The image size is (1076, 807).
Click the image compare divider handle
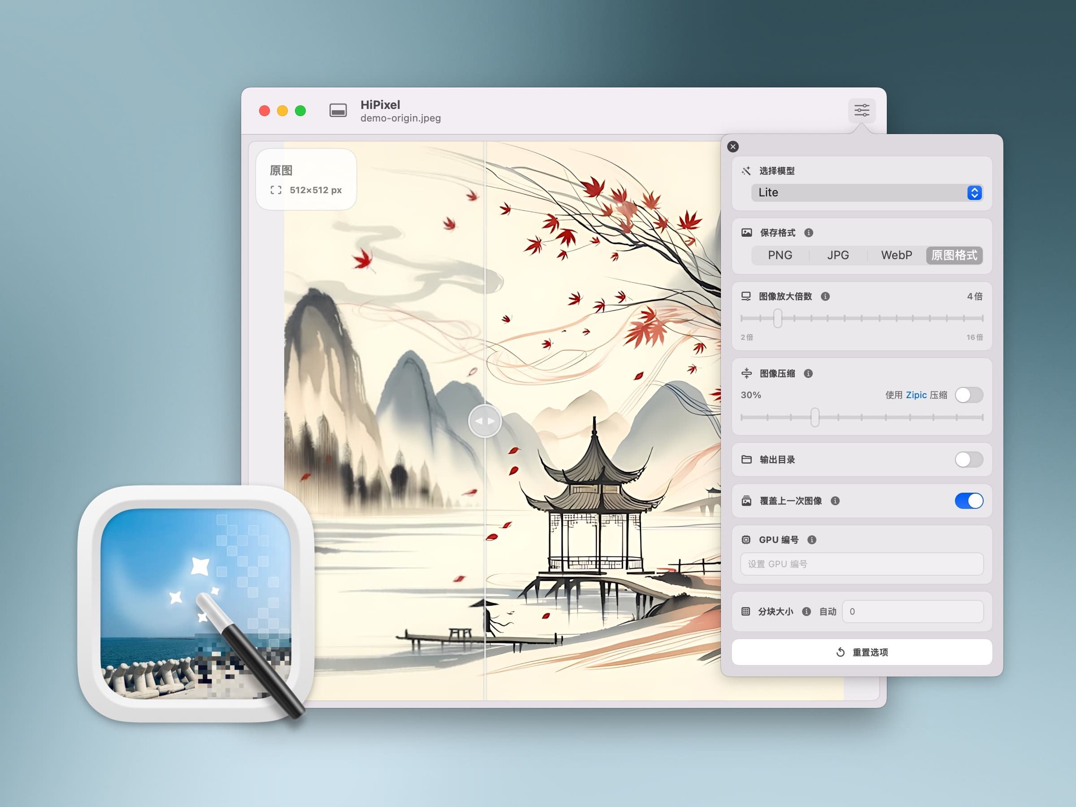(485, 421)
